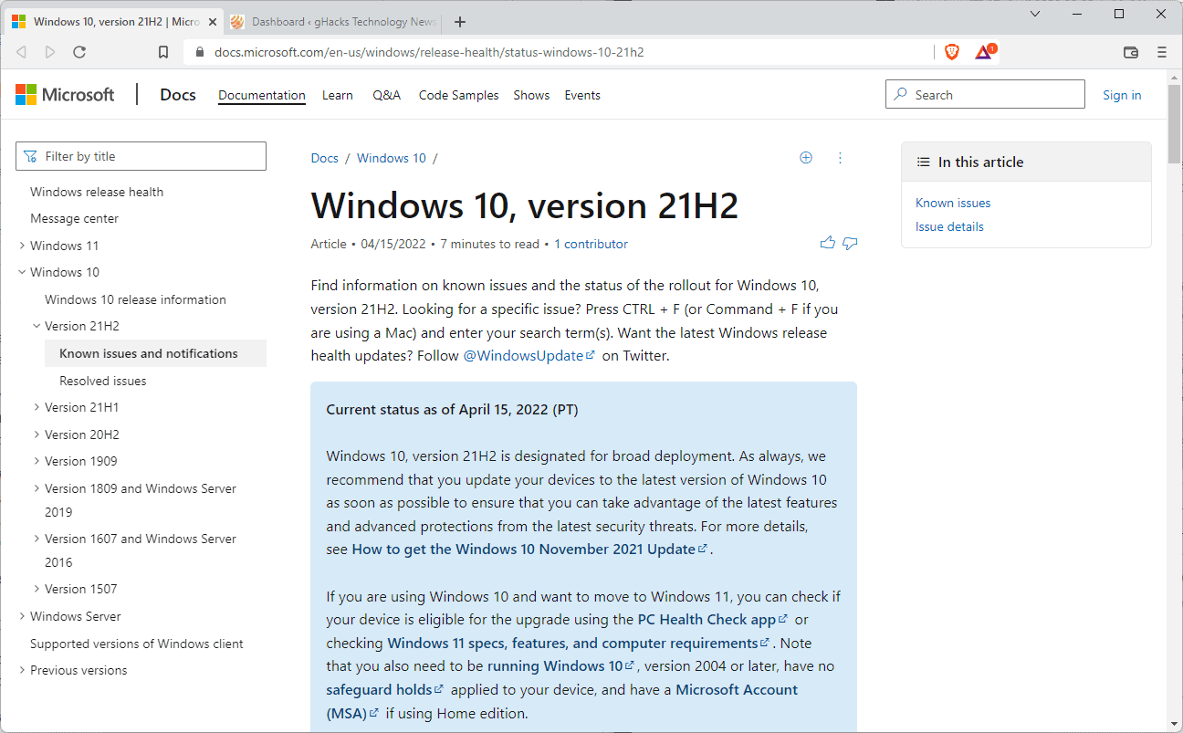The height and width of the screenshot is (733, 1183).
Task: Click the Docs breadcrumb link
Action: coord(325,158)
